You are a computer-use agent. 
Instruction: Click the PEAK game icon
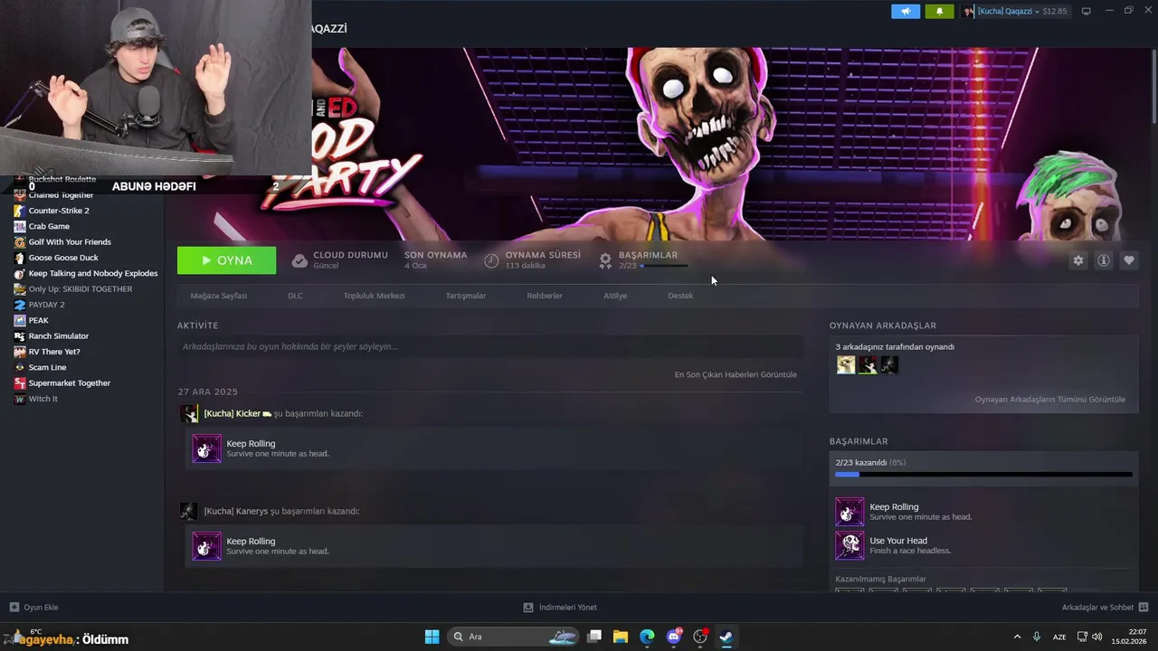[20, 320]
